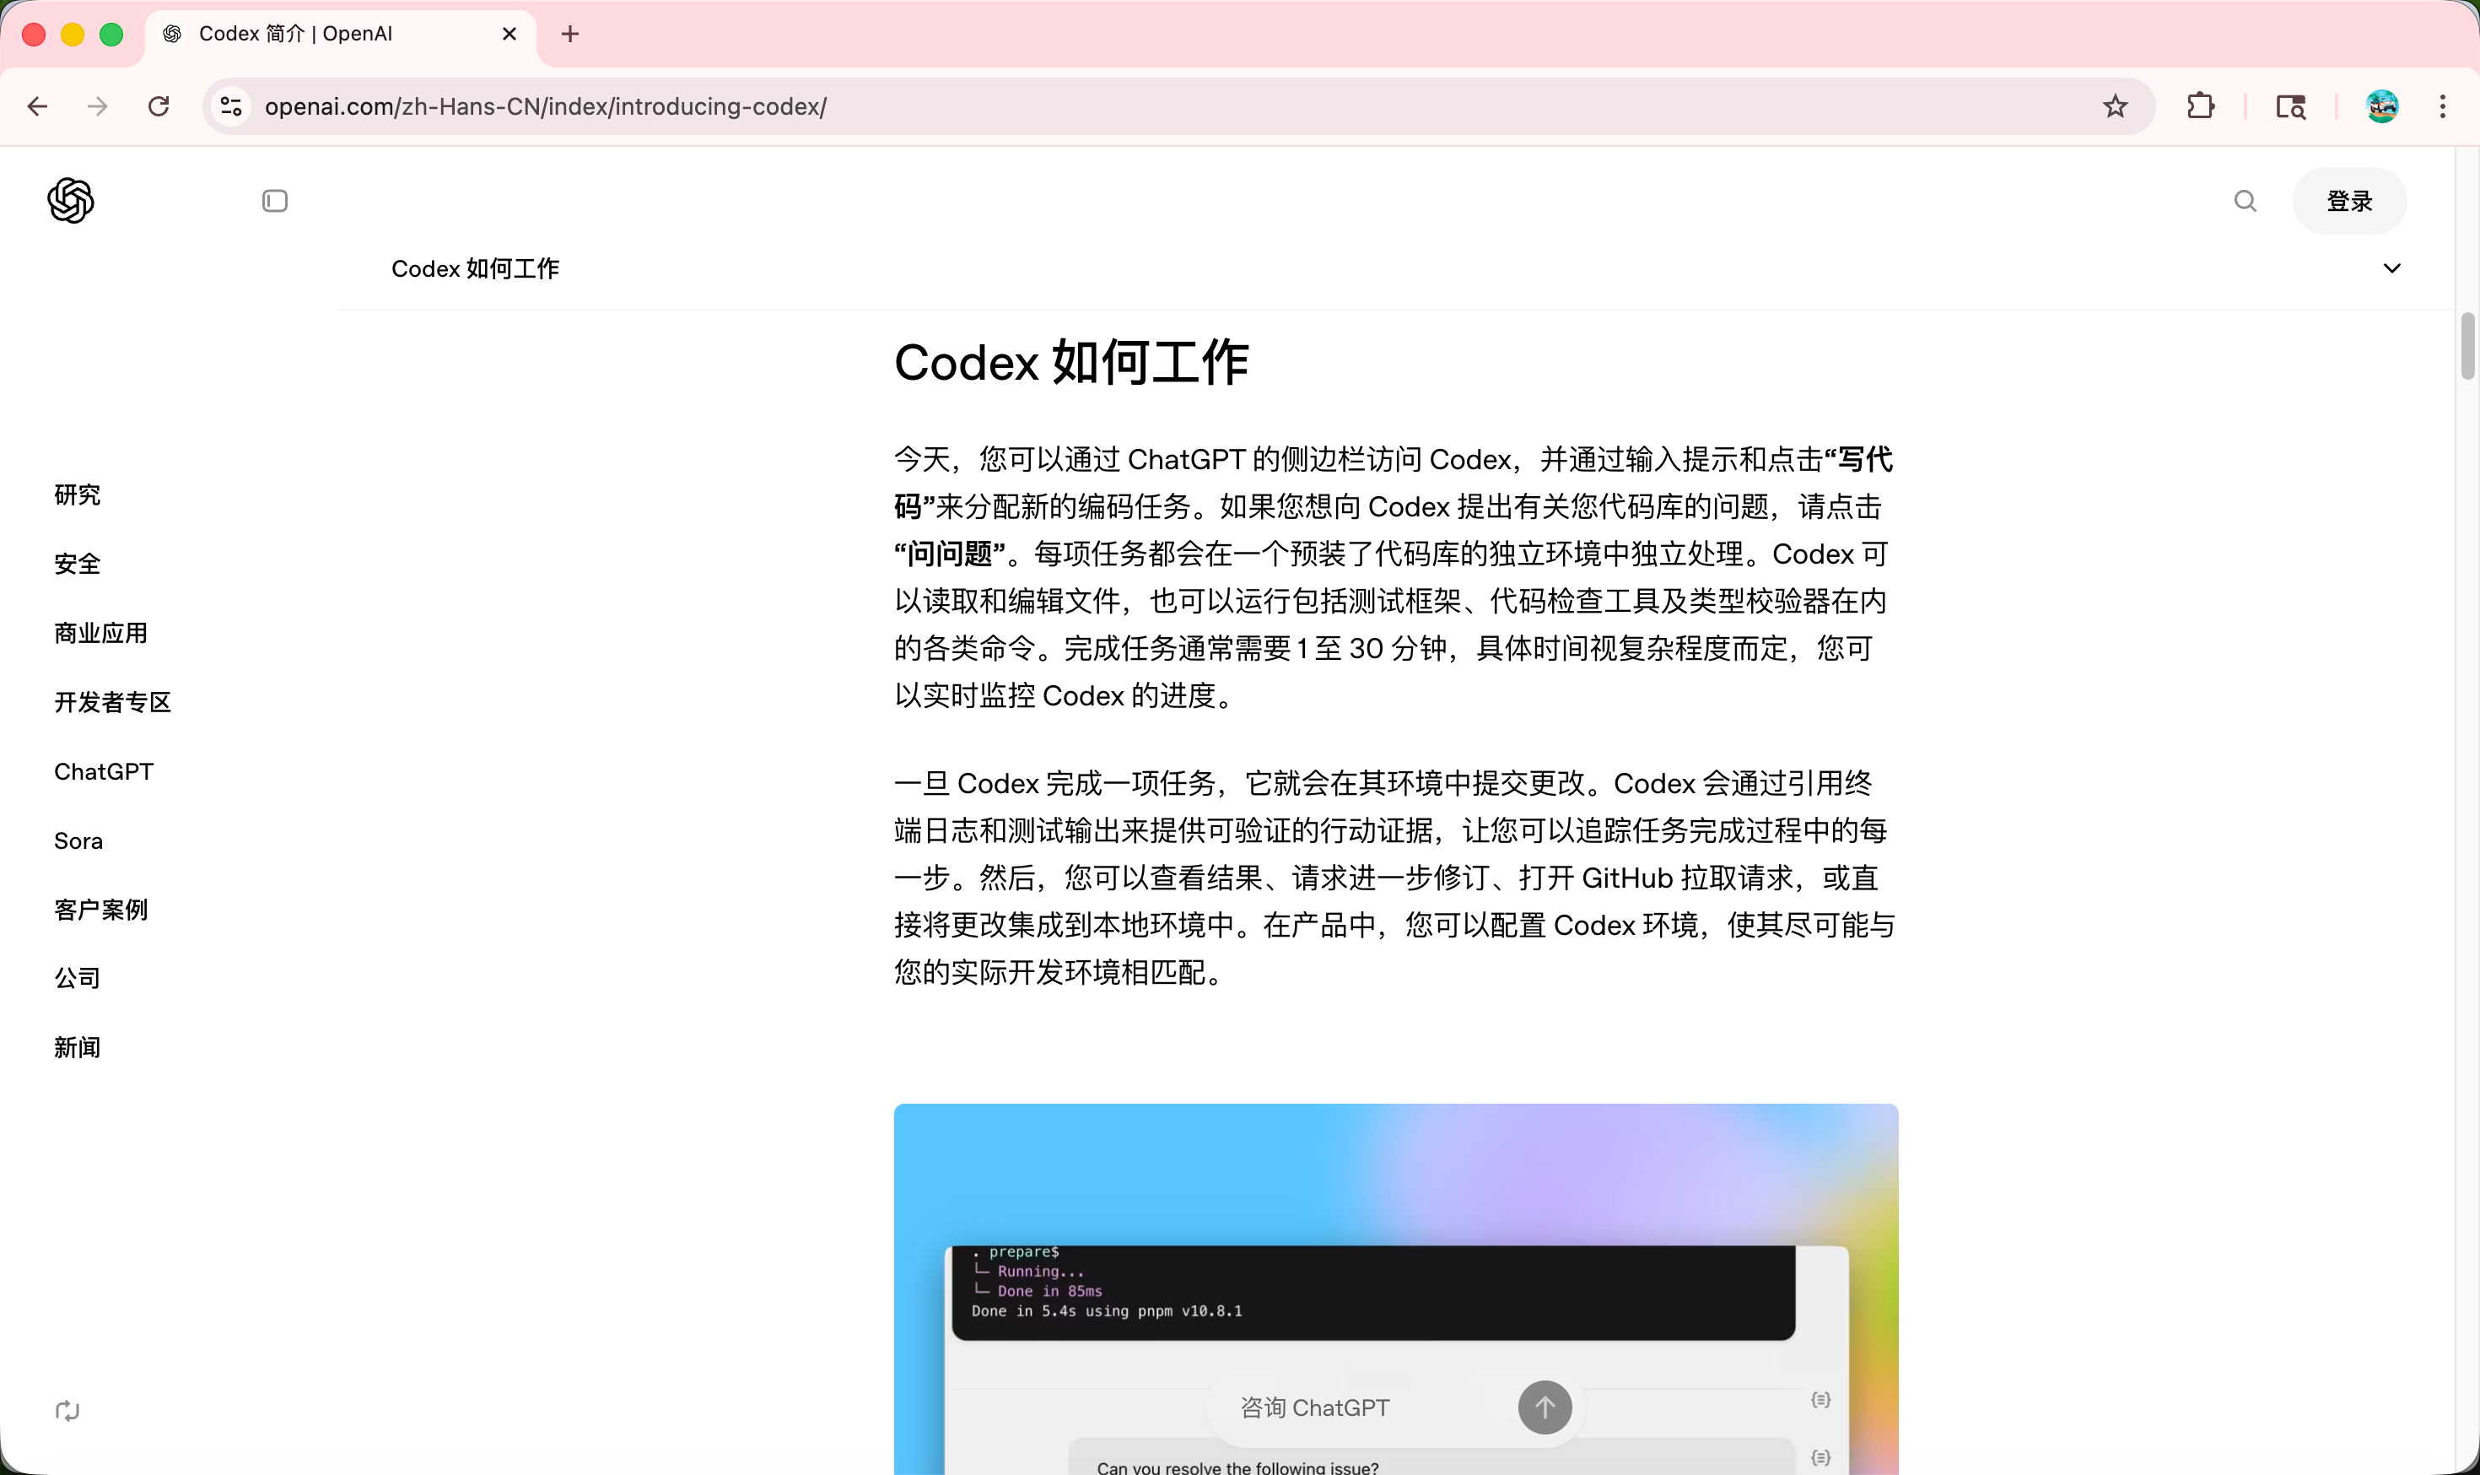The width and height of the screenshot is (2480, 1475).
Task: Bookmark this page with star icon
Action: pos(2116,106)
